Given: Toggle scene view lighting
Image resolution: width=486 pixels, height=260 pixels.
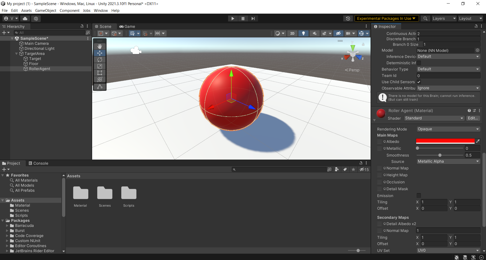Looking at the screenshot, I should click(x=303, y=33).
